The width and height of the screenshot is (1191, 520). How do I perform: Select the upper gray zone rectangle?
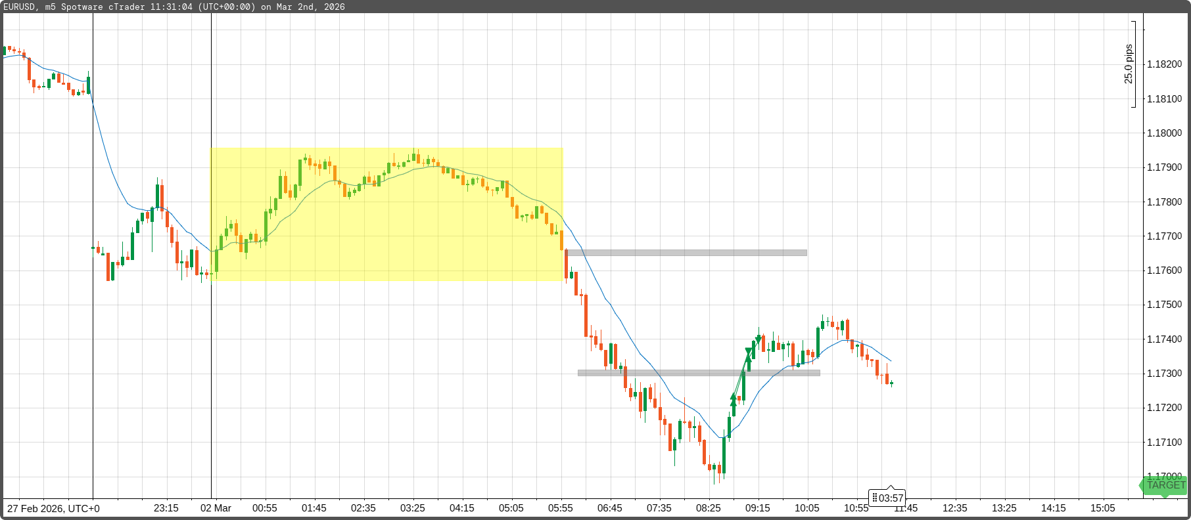[x=686, y=253]
